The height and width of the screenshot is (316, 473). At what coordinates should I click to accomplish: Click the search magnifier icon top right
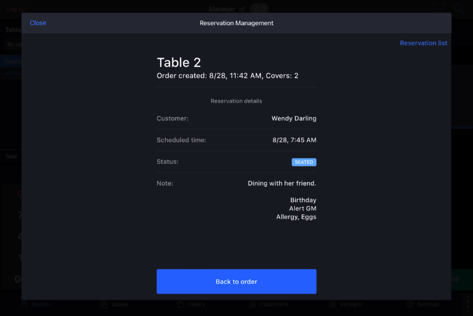click(x=458, y=8)
